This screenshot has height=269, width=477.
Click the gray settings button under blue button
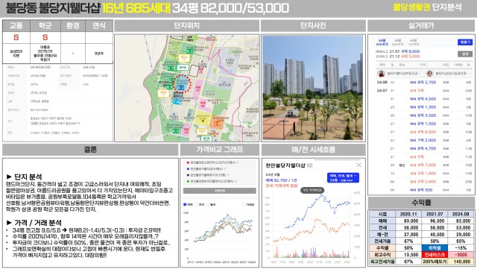tap(465, 54)
